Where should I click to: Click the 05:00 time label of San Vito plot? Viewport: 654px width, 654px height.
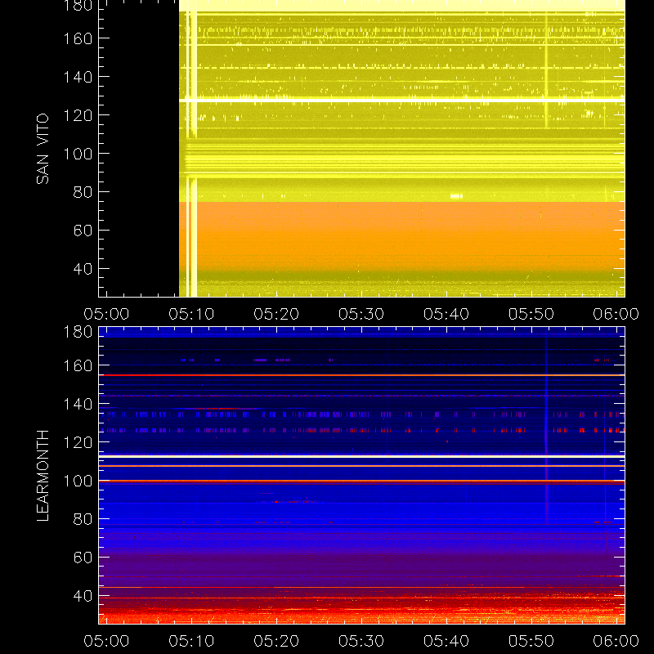[106, 314]
